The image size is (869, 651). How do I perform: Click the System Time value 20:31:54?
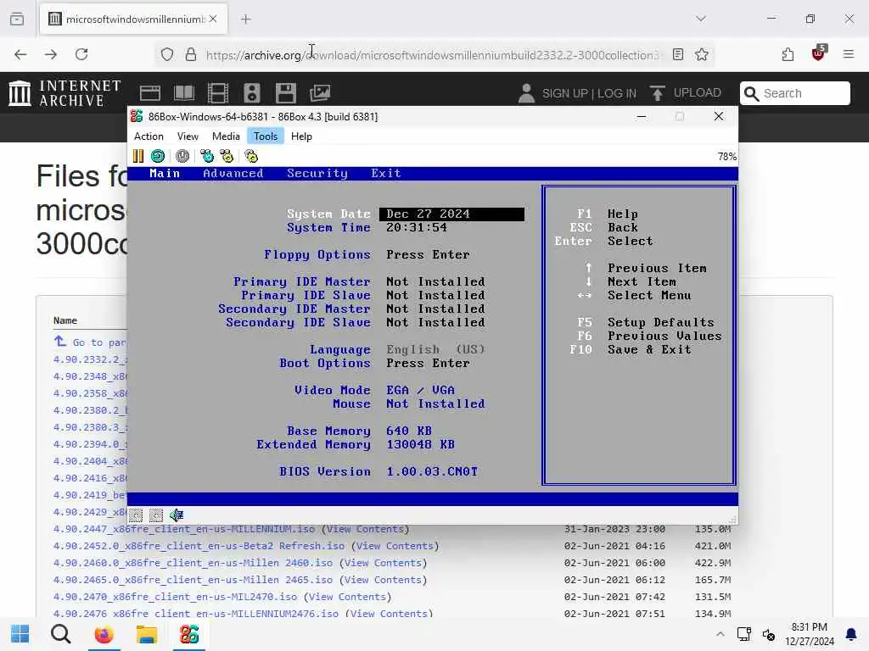416,227
